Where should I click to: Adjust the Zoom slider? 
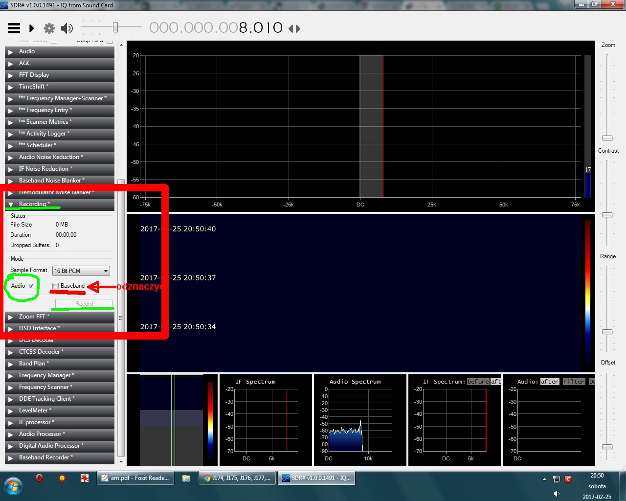tap(607, 138)
